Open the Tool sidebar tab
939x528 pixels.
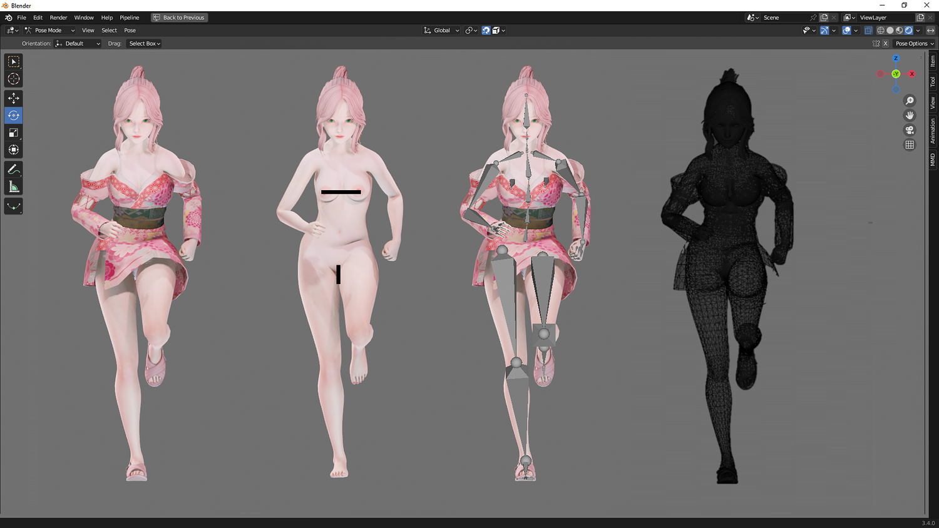(933, 81)
